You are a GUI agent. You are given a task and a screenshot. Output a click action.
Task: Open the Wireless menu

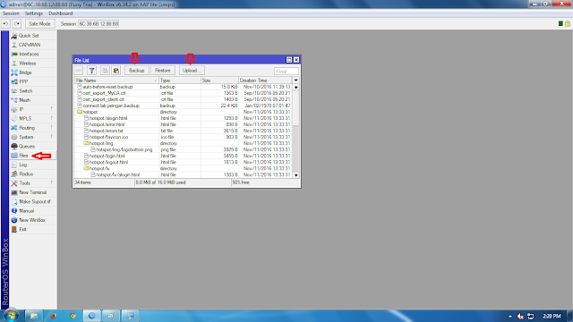[28, 64]
